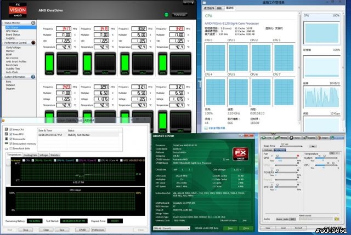Toggle CPU #1 / Core #1 graph checkbox
This screenshot has width=351, height=235.
pos(33,161)
